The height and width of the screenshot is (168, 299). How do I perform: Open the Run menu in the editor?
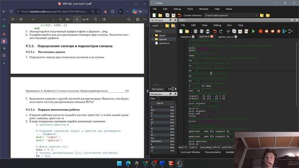[229, 25]
